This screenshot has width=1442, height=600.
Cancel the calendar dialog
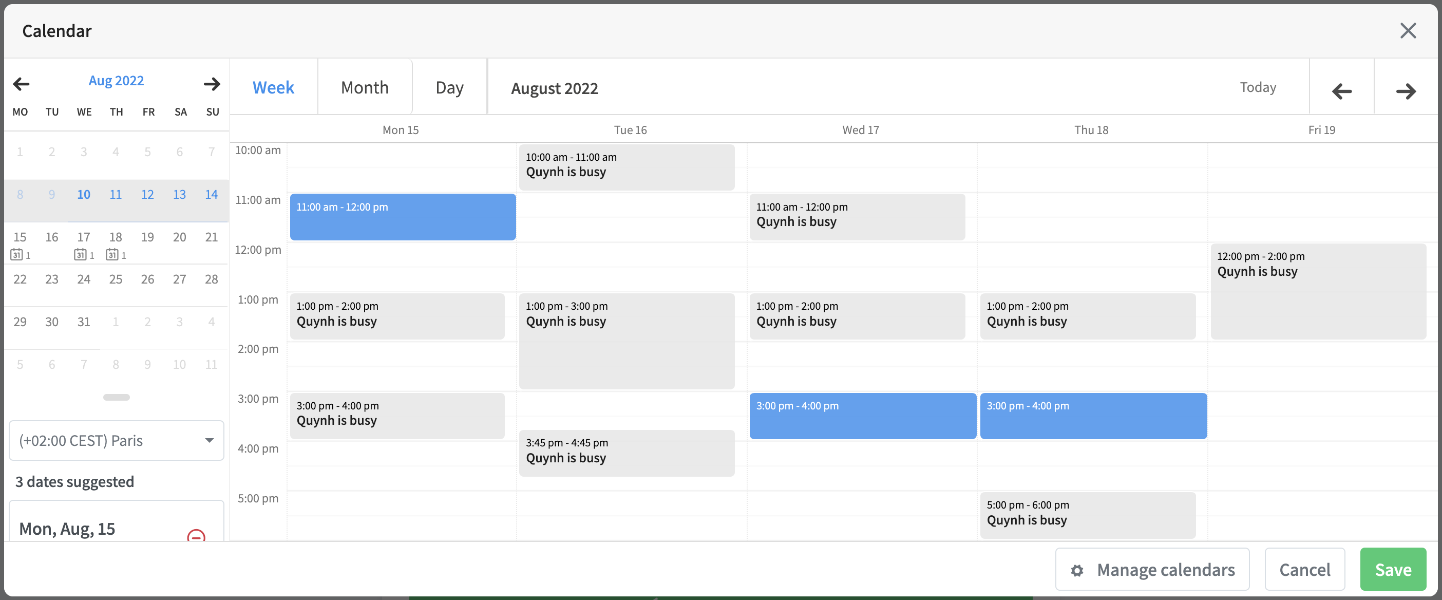point(1304,569)
